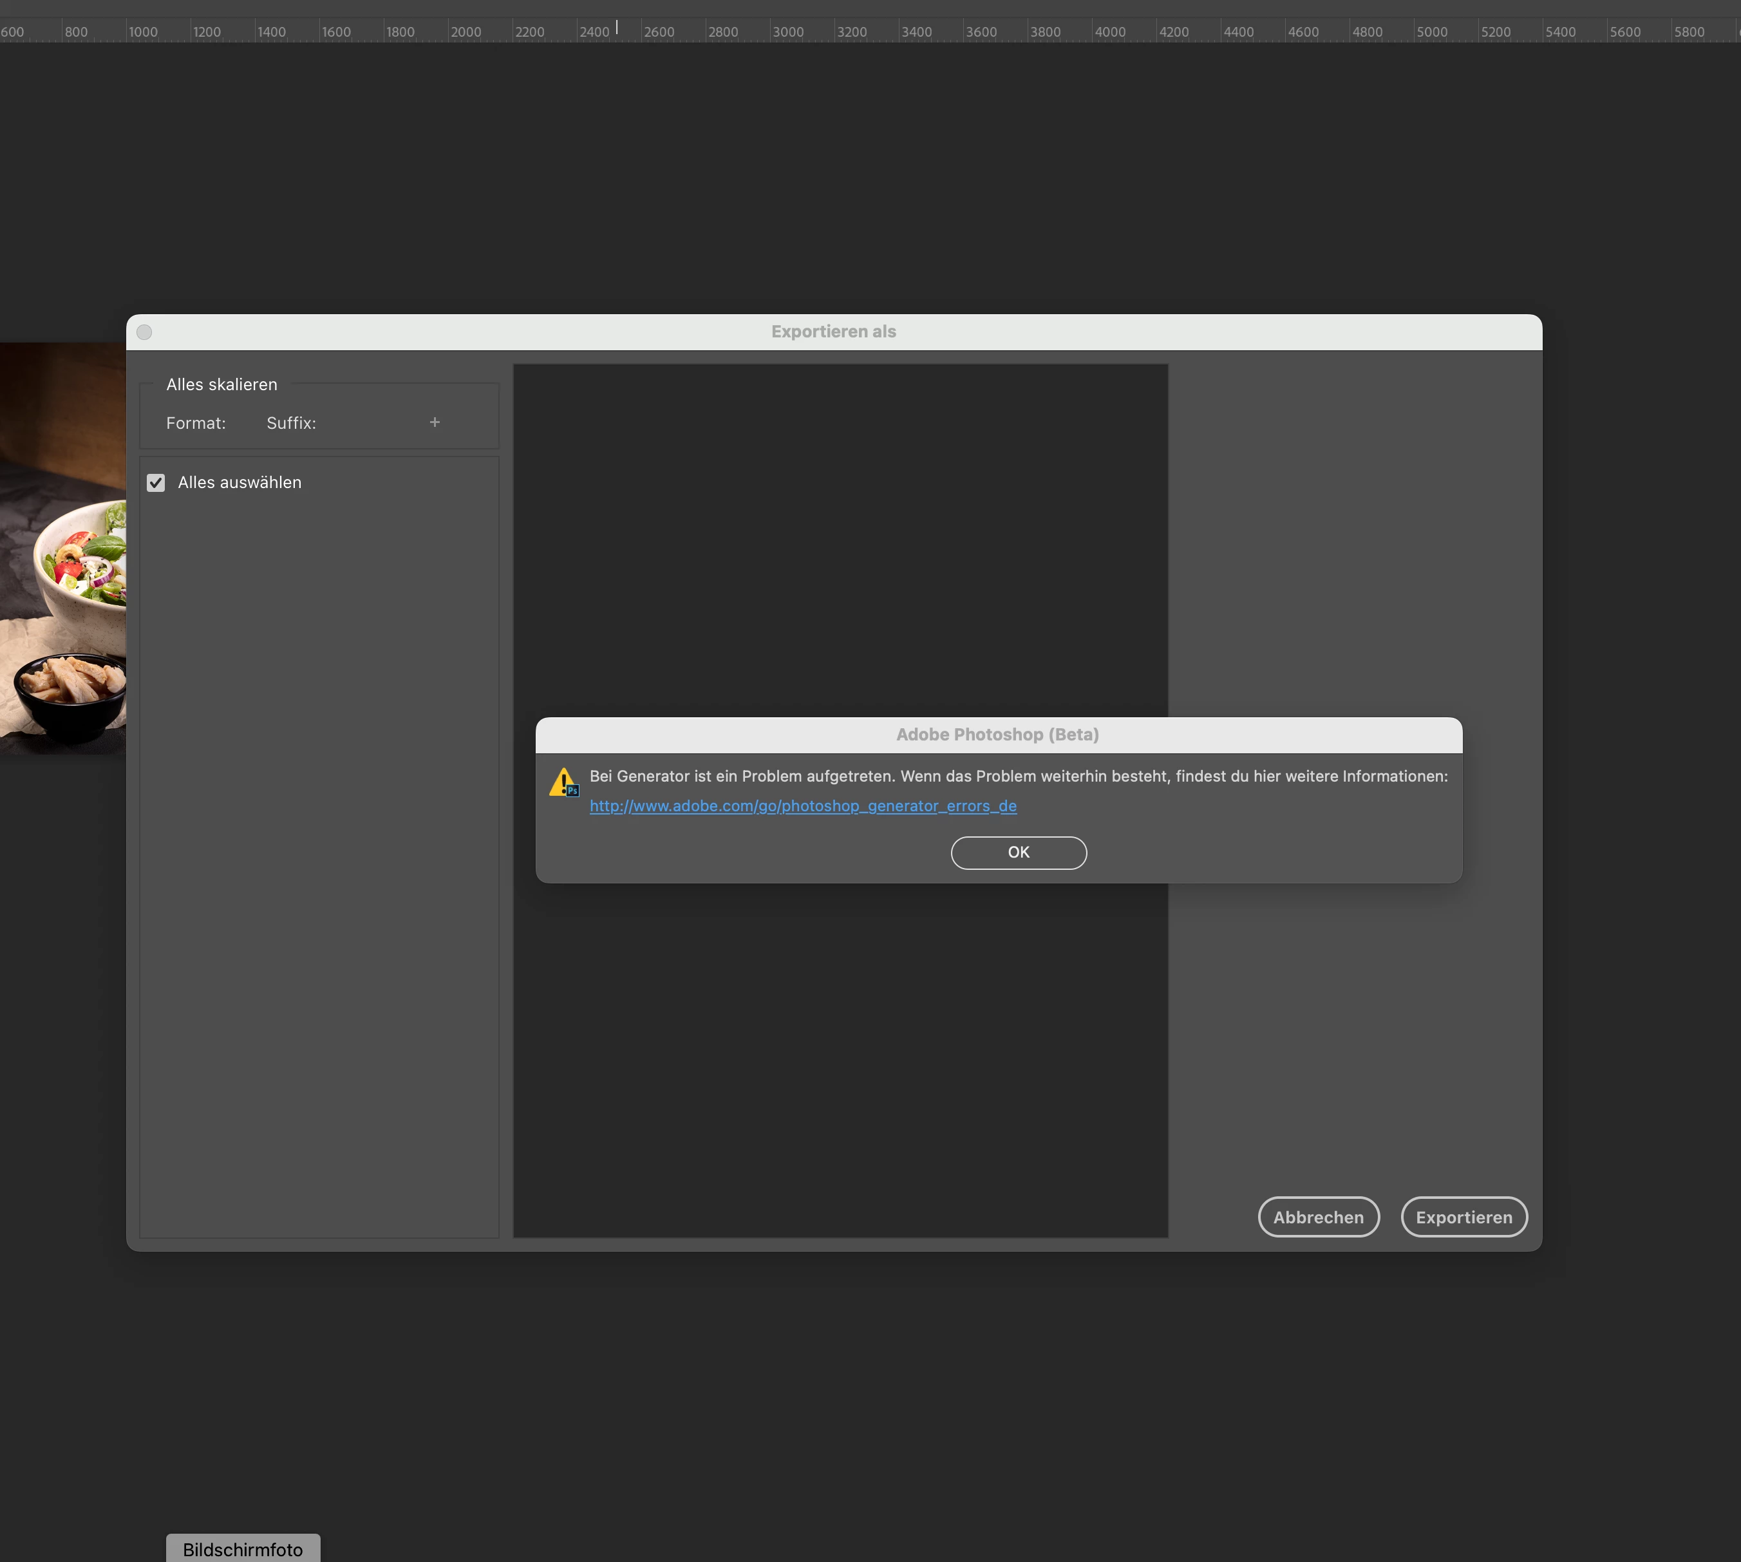Uncheck the Alles auswählen checkbox
Image resolution: width=1741 pixels, height=1562 pixels.
pos(156,483)
